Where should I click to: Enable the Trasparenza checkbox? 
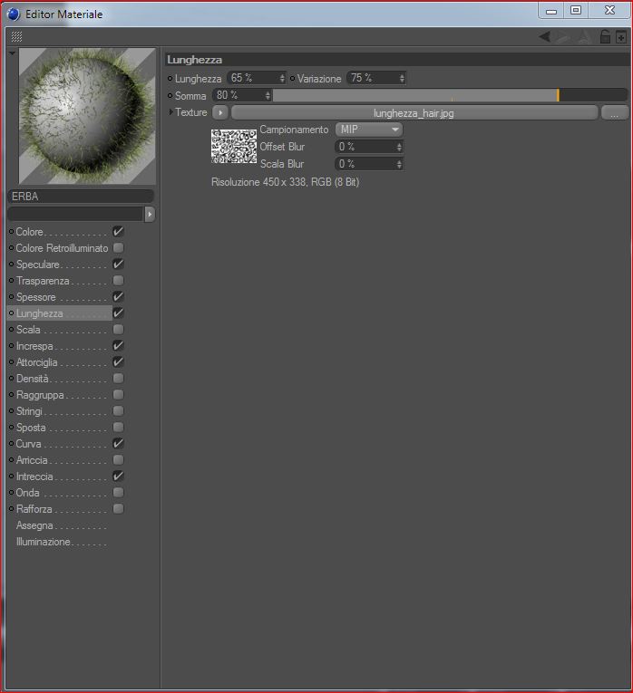coord(118,280)
